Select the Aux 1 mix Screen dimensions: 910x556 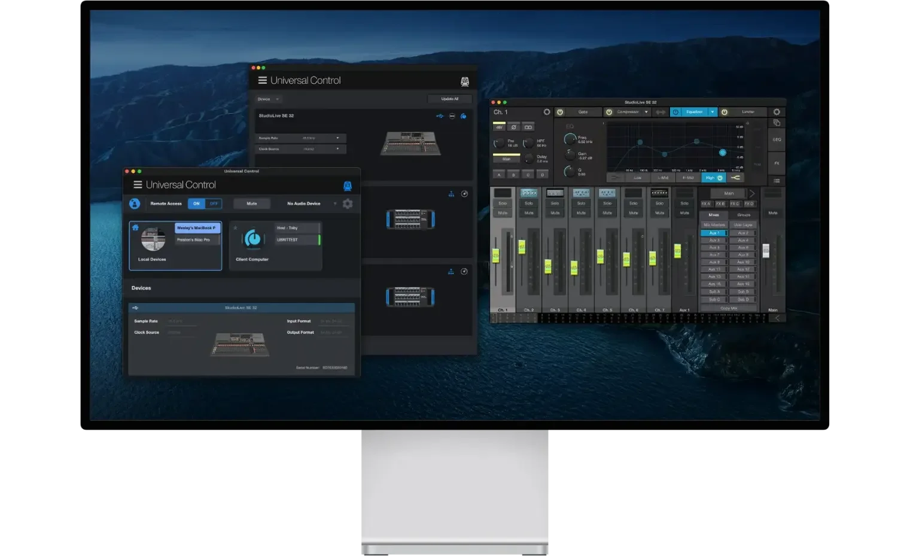[714, 233]
